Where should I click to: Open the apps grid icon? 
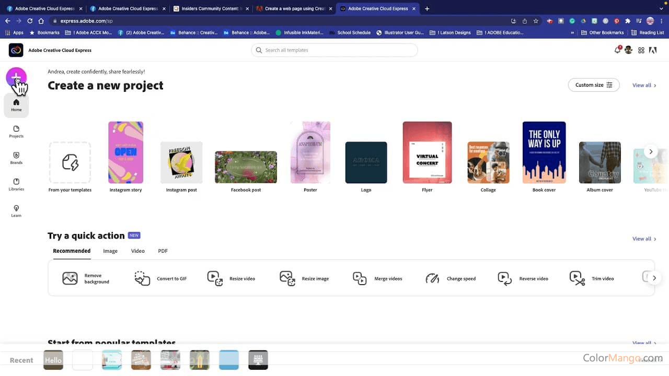click(641, 50)
